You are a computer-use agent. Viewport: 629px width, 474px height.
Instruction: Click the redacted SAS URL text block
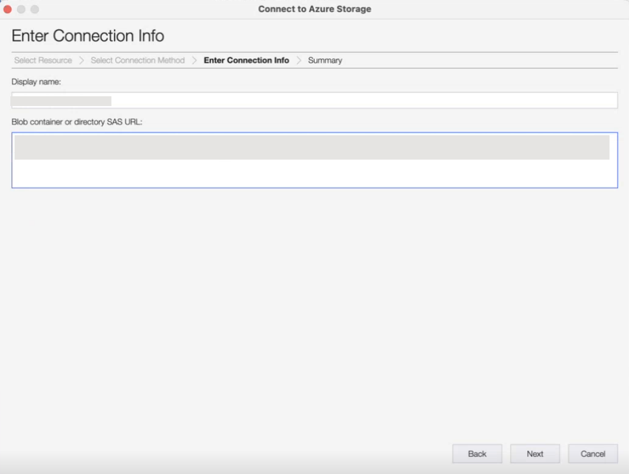(x=312, y=147)
